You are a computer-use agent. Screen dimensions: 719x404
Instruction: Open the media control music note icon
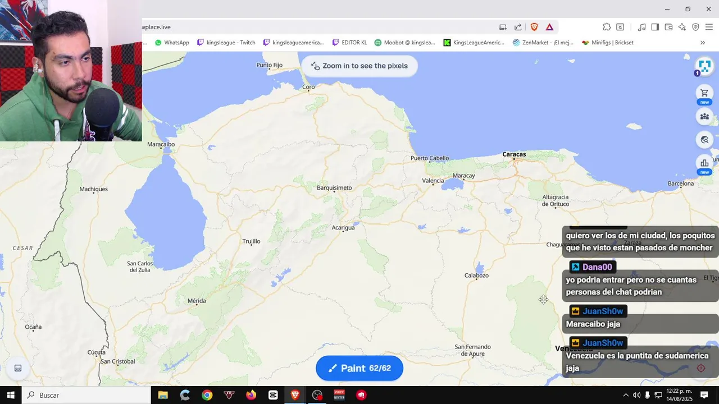(x=641, y=27)
